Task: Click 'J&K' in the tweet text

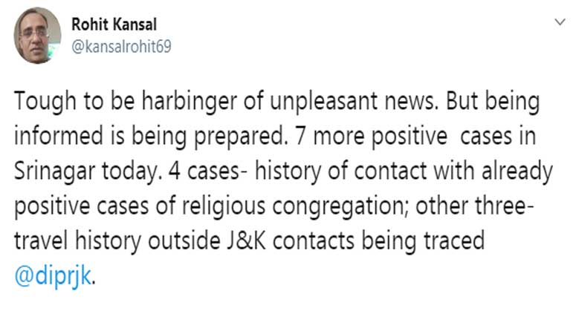Action: tap(246, 240)
